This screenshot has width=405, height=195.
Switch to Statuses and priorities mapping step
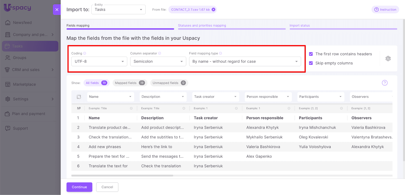(202, 25)
